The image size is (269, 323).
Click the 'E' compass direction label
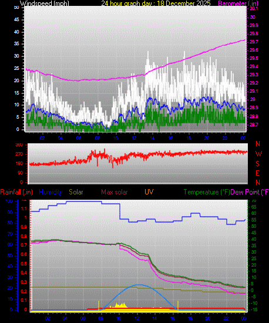[257, 173]
